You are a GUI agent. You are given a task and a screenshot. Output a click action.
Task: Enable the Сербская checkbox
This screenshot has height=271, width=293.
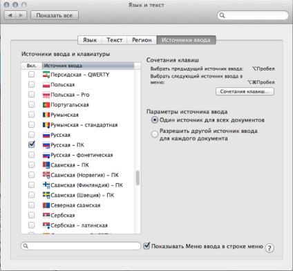click(x=31, y=215)
